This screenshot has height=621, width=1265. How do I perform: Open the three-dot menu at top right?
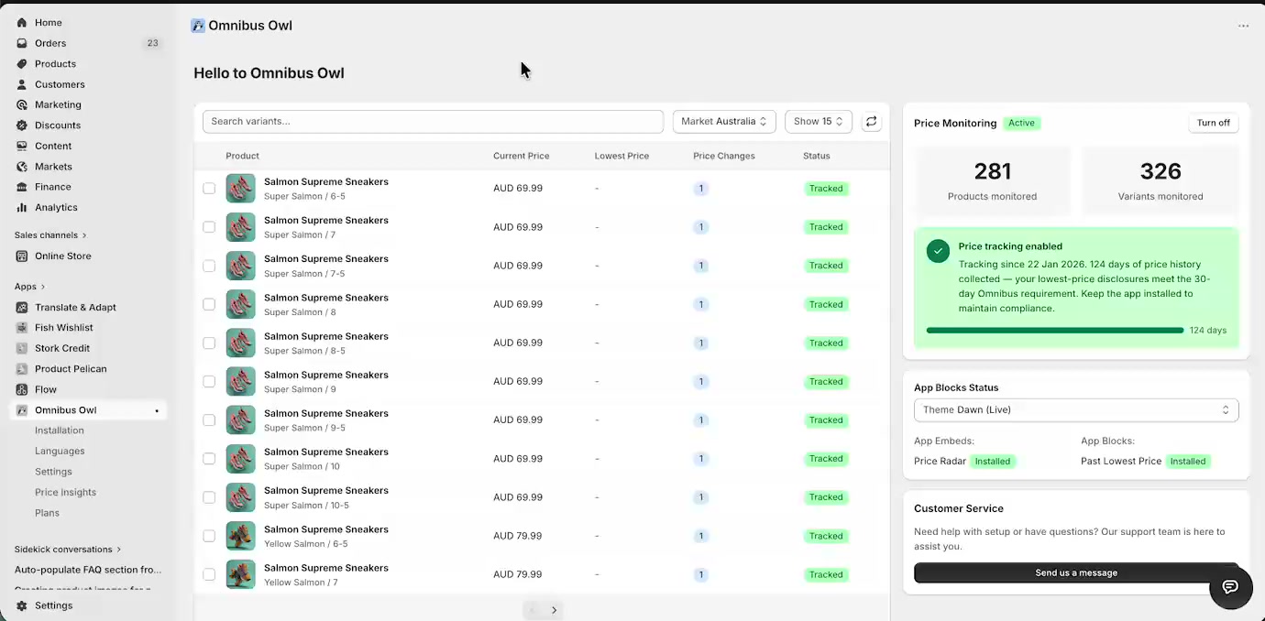click(x=1243, y=26)
